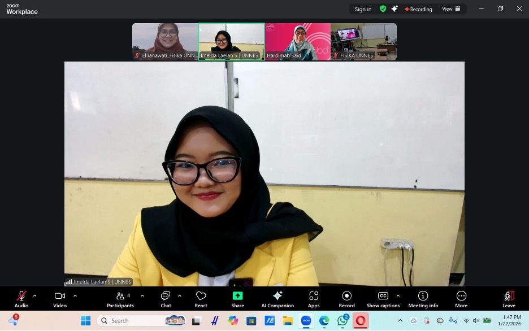Viewport: 529px width, 331px height.
Task: Toggle the camera with the Video button
Action: [60, 298]
